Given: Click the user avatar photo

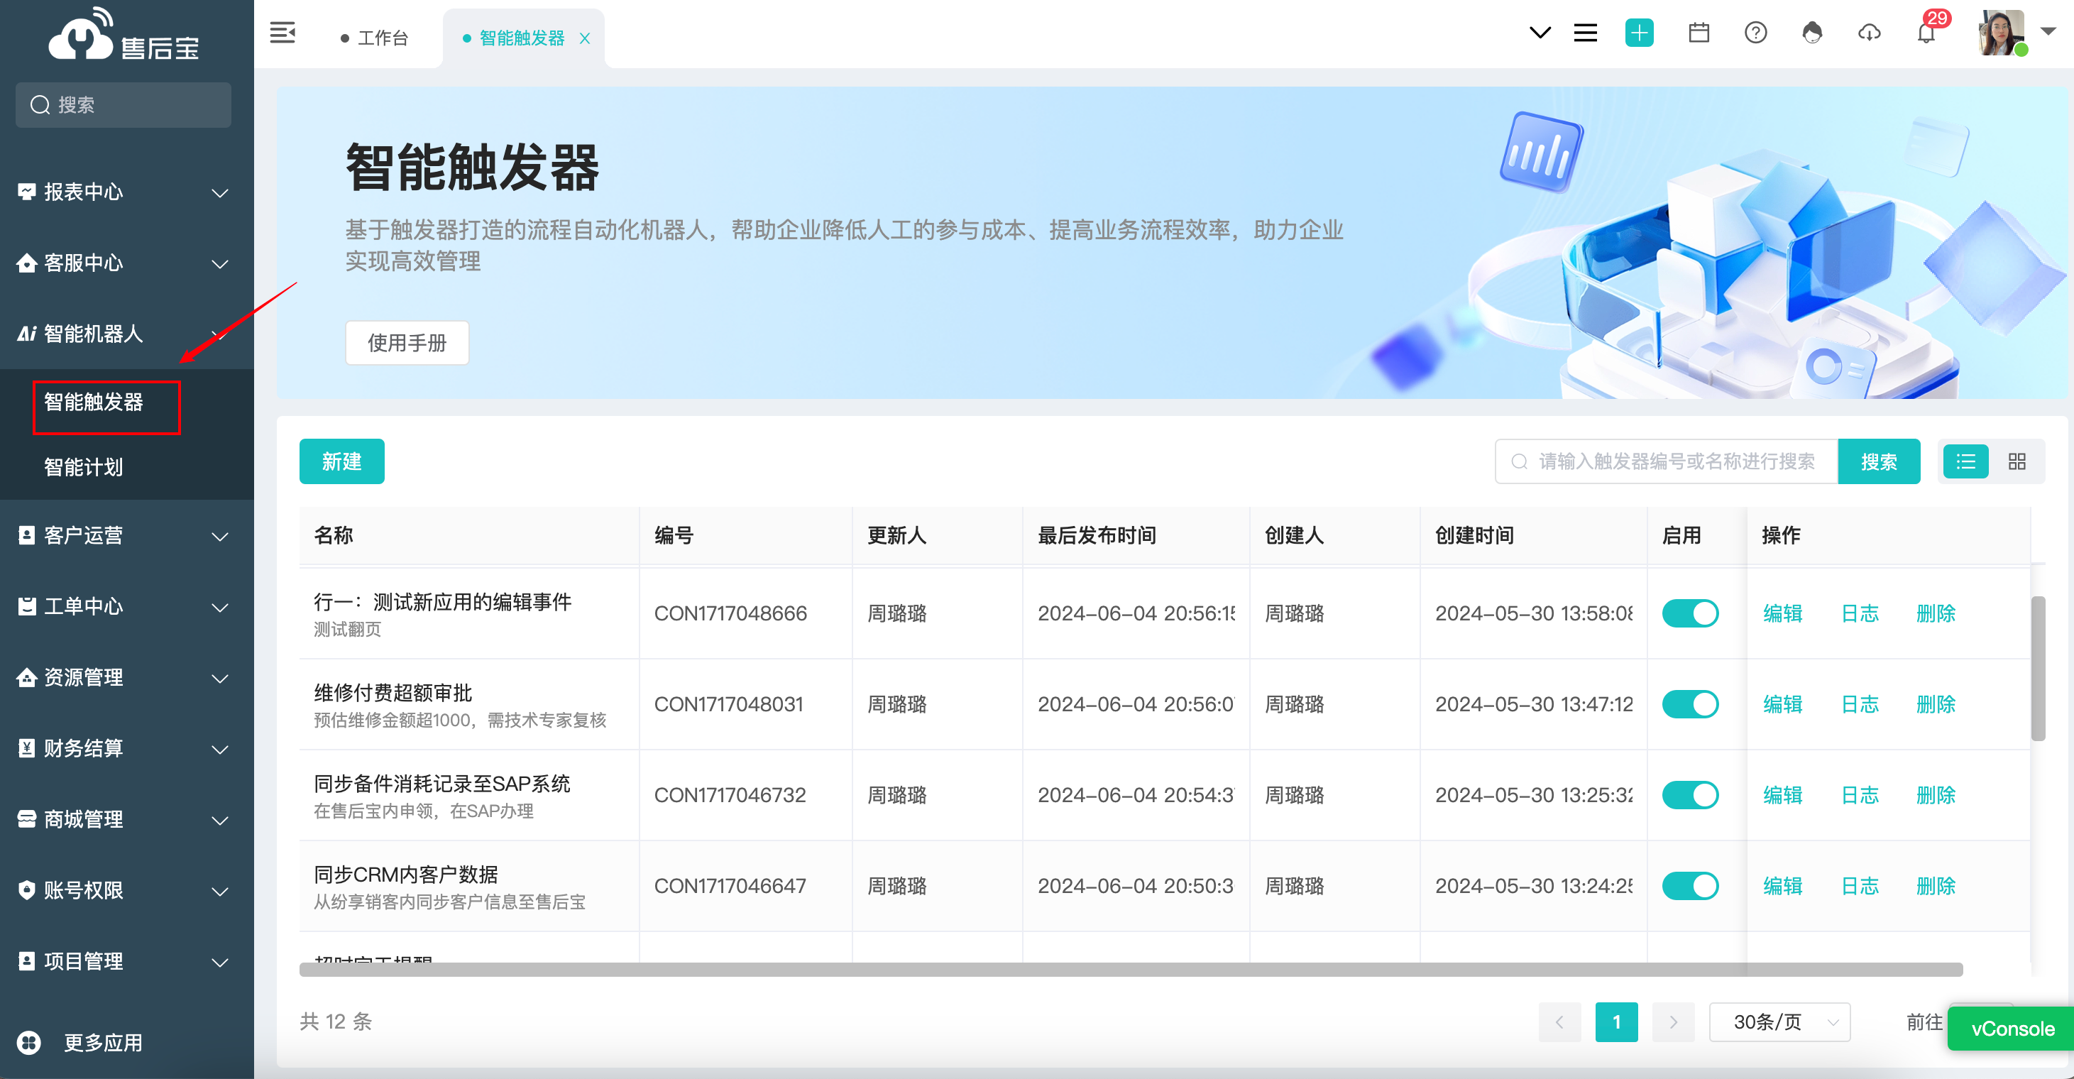Looking at the screenshot, I should tap(2002, 33).
